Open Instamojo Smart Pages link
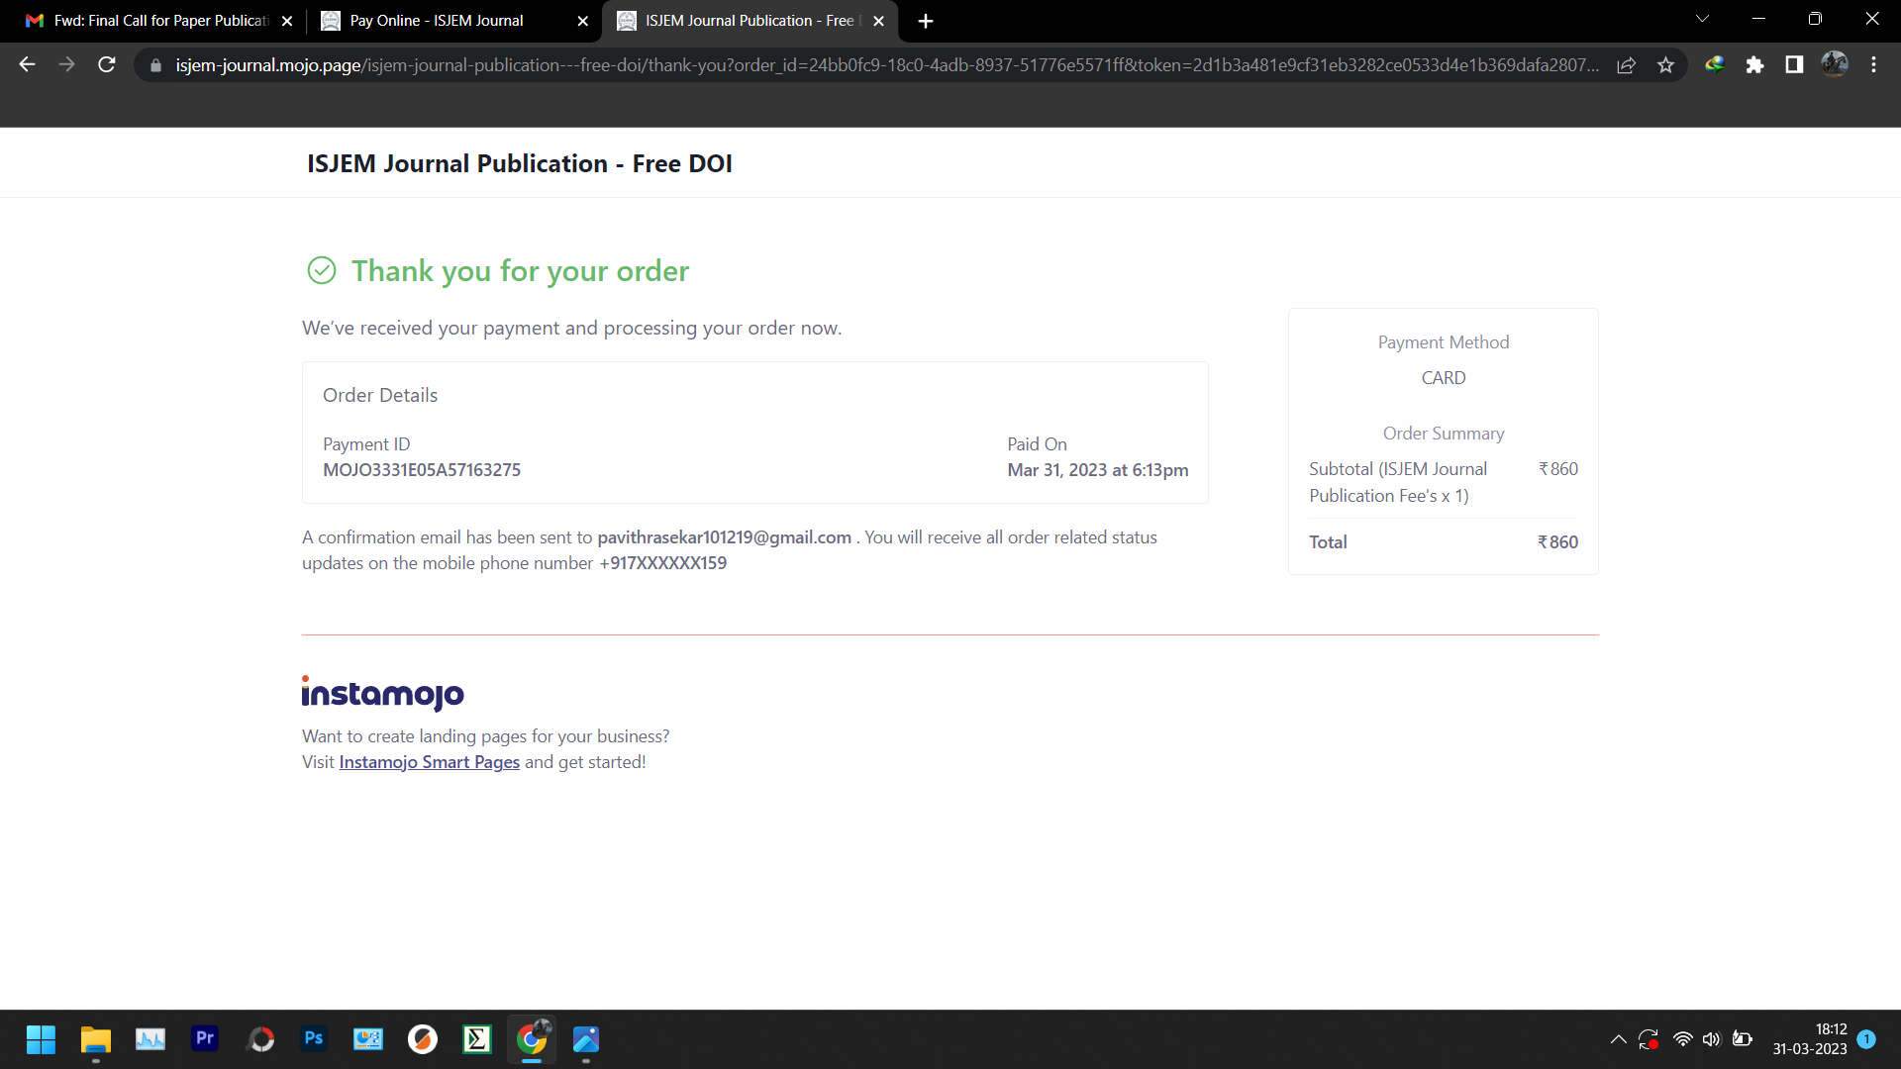 click(429, 762)
